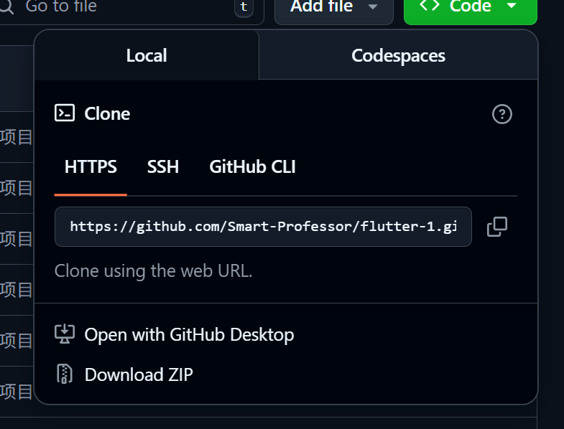Click the ZIP archive icon
Image resolution: width=564 pixels, height=429 pixels.
coord(65,374)
